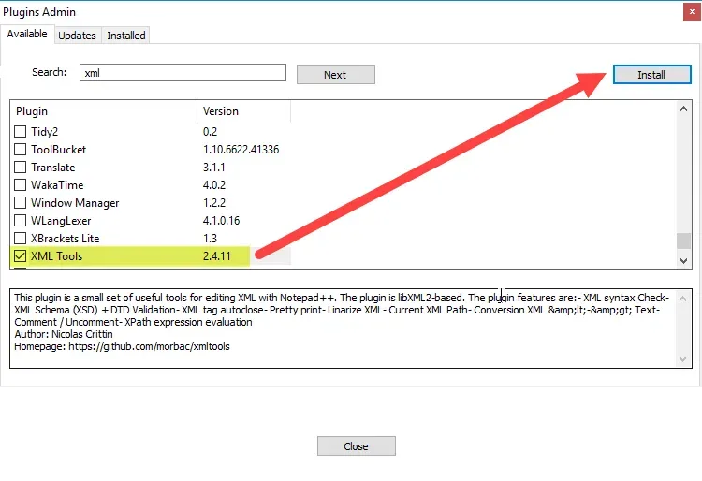The height and width of the screenshot is (481, 702).
Task: Uncheck the XML Tools checkbox
Action: point(21,255)
